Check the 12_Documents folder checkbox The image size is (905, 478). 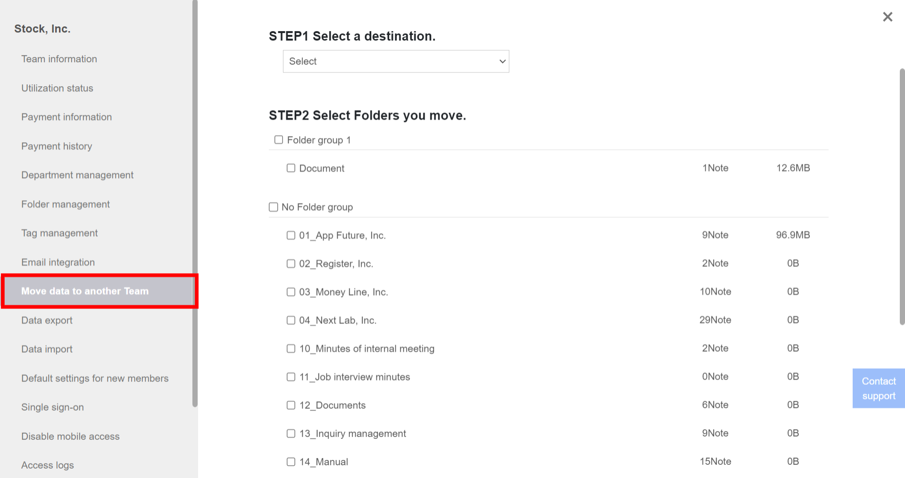[x=291, y=405]
